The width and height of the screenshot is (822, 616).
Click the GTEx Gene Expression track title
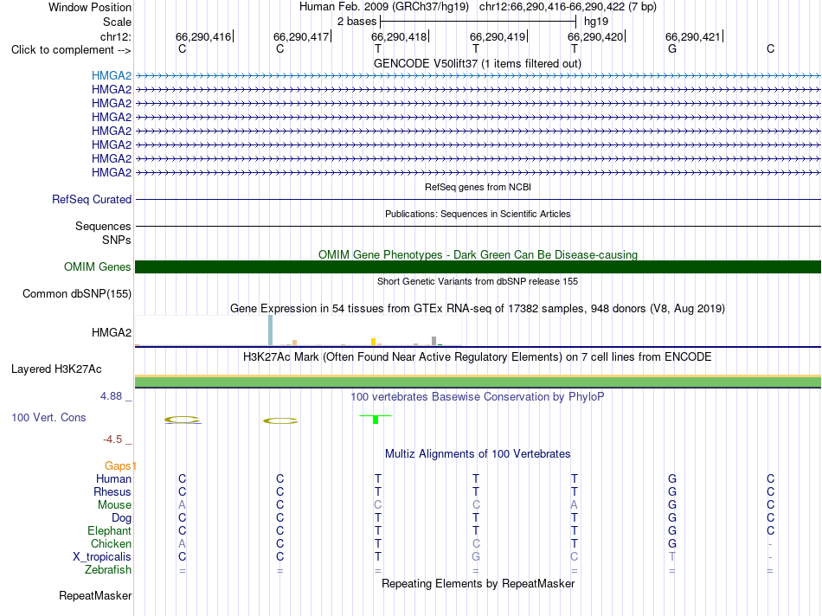coord(478,308)
